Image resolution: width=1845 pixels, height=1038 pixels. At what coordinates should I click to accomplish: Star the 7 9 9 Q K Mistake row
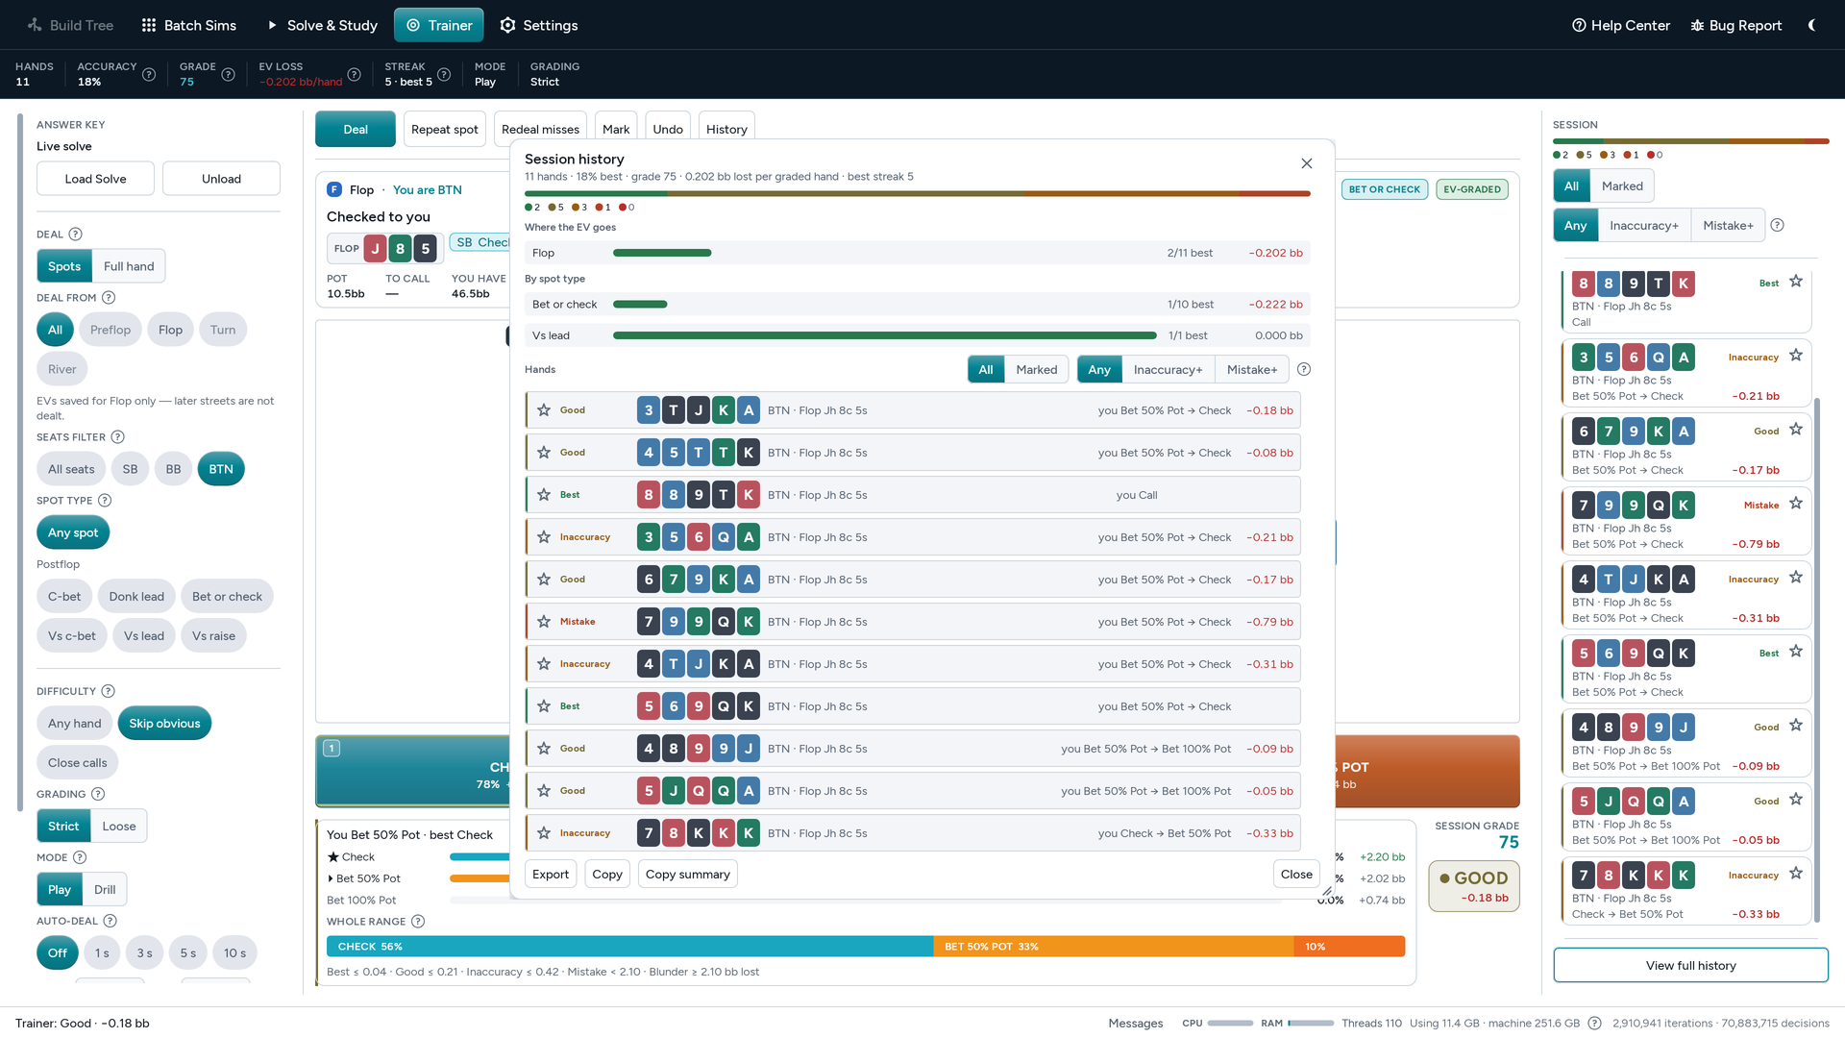[x=544, y=622]
